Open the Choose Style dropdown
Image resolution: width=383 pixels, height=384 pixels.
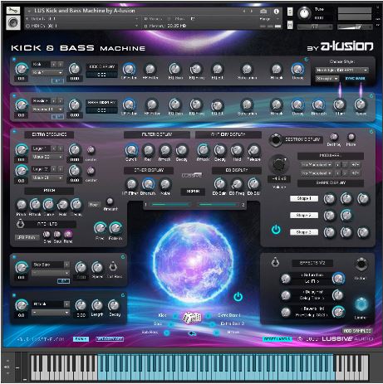coord(341,70)
